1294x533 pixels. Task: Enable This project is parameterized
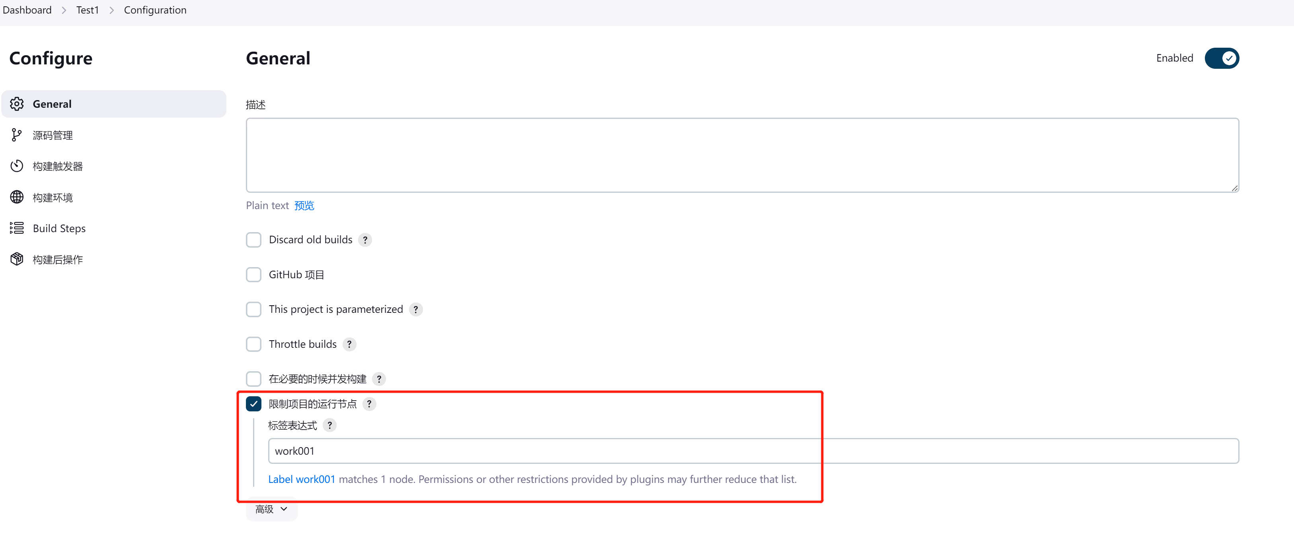[254, 309]
